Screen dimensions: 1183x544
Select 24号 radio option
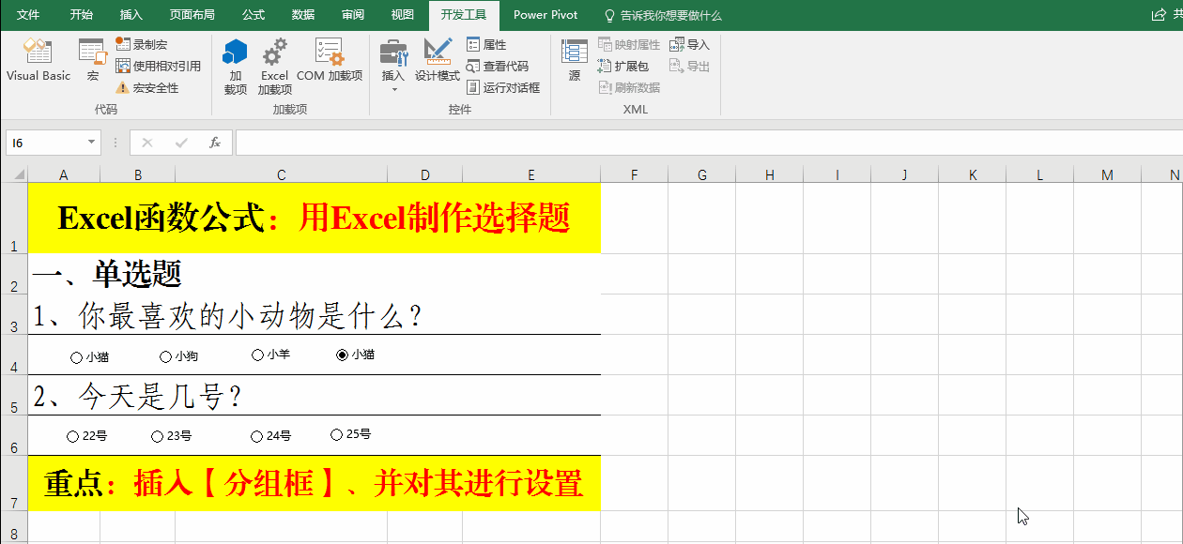click(271, 436)
